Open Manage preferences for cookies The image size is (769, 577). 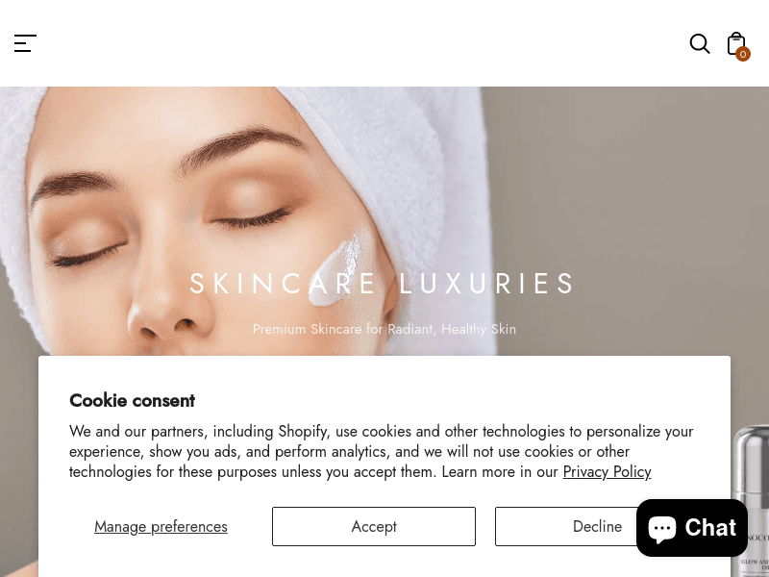tap(161, 526)
